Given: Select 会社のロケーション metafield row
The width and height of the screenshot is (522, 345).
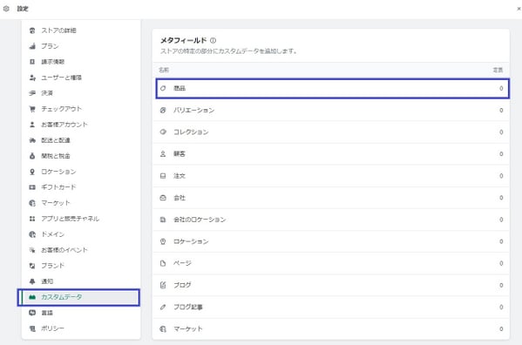Looking at the screenshot, I should point(331,220).
